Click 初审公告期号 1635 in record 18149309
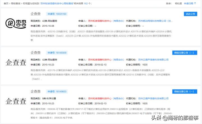The image size is (202, 124). pos(145,65)
